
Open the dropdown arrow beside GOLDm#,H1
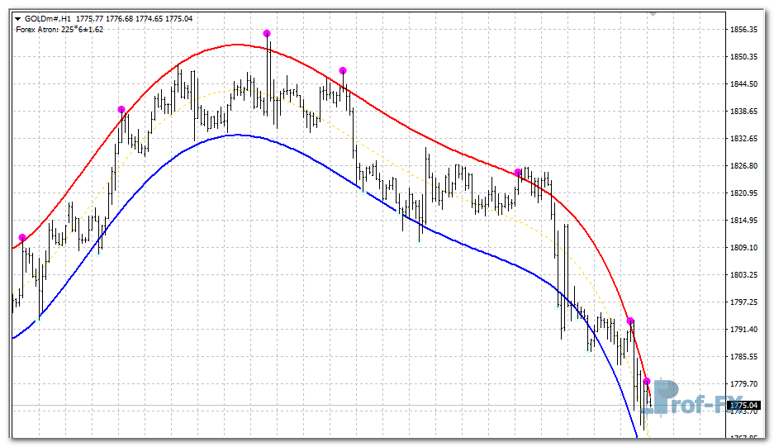[17, 18]
